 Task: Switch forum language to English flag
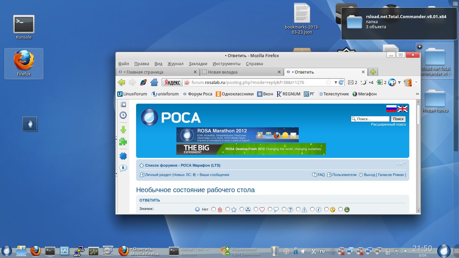point(402,109)
